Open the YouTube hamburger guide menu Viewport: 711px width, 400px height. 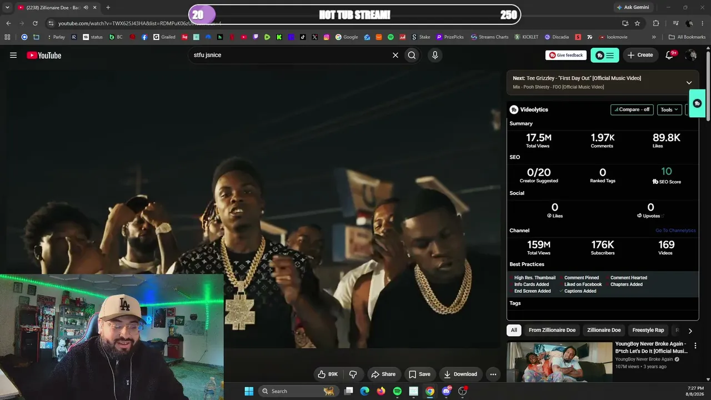click(13, 55)
